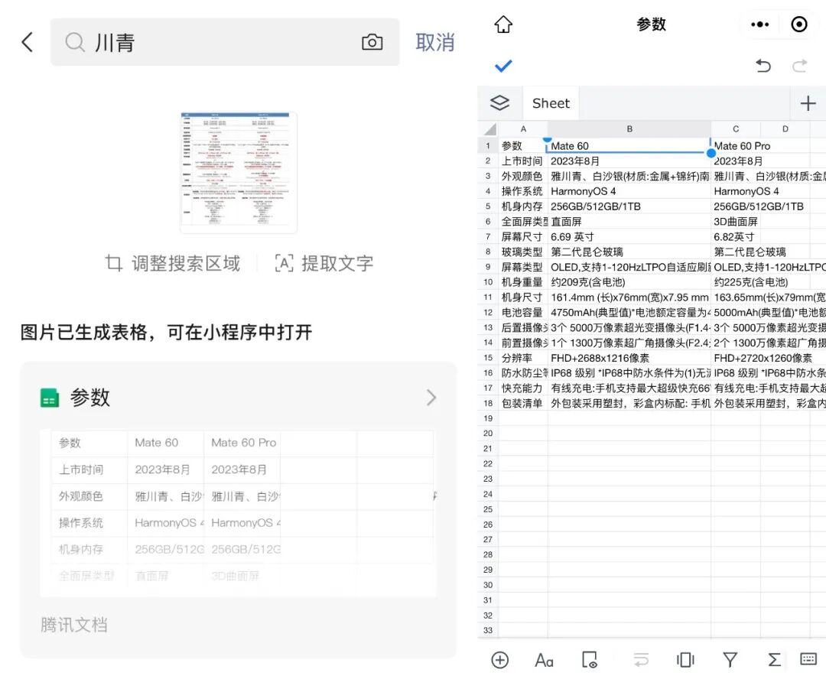This screenshot has height=679, width=826.
Task: Click cell A18 包装清单
Action: [x=523, y=404]
